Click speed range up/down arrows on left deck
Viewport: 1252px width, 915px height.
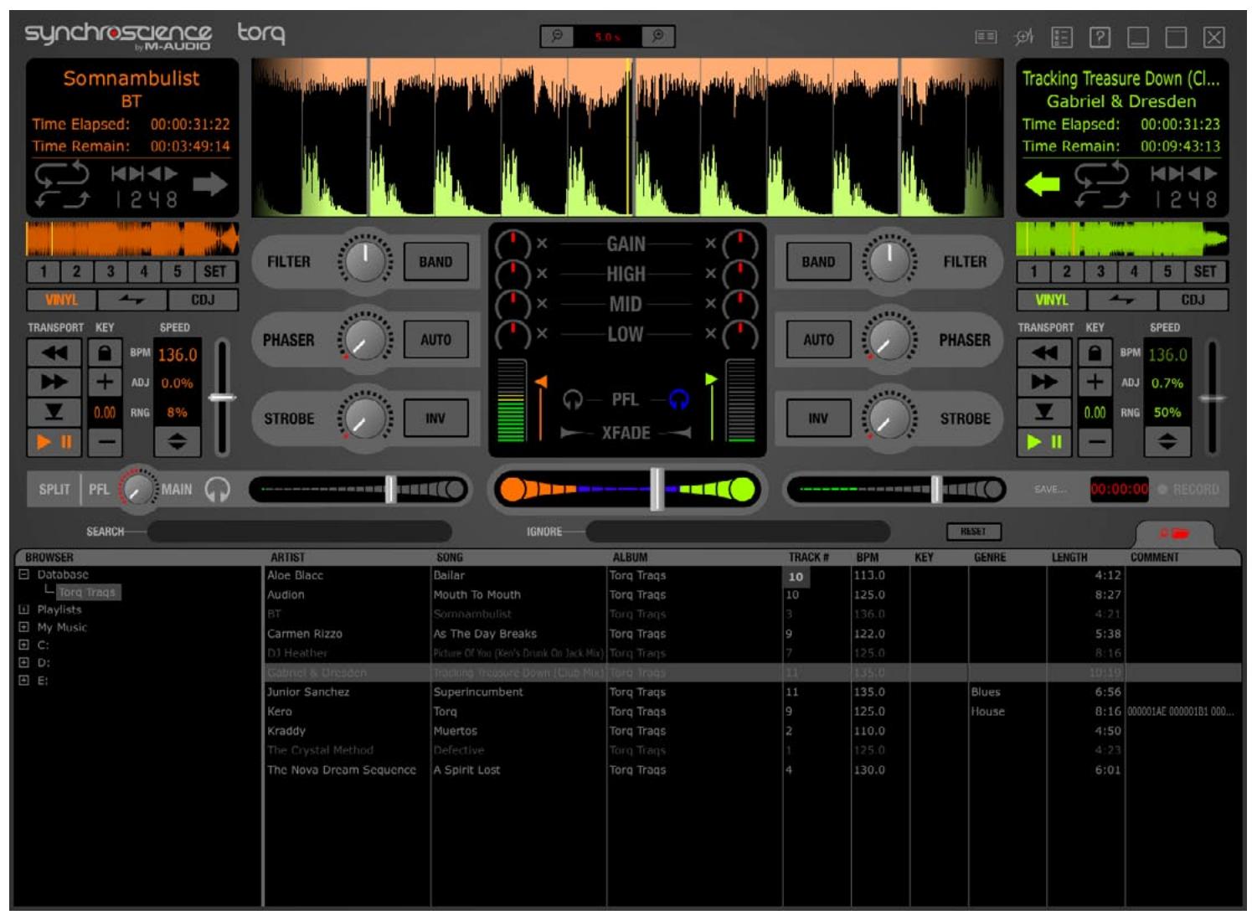pos(177,441)
